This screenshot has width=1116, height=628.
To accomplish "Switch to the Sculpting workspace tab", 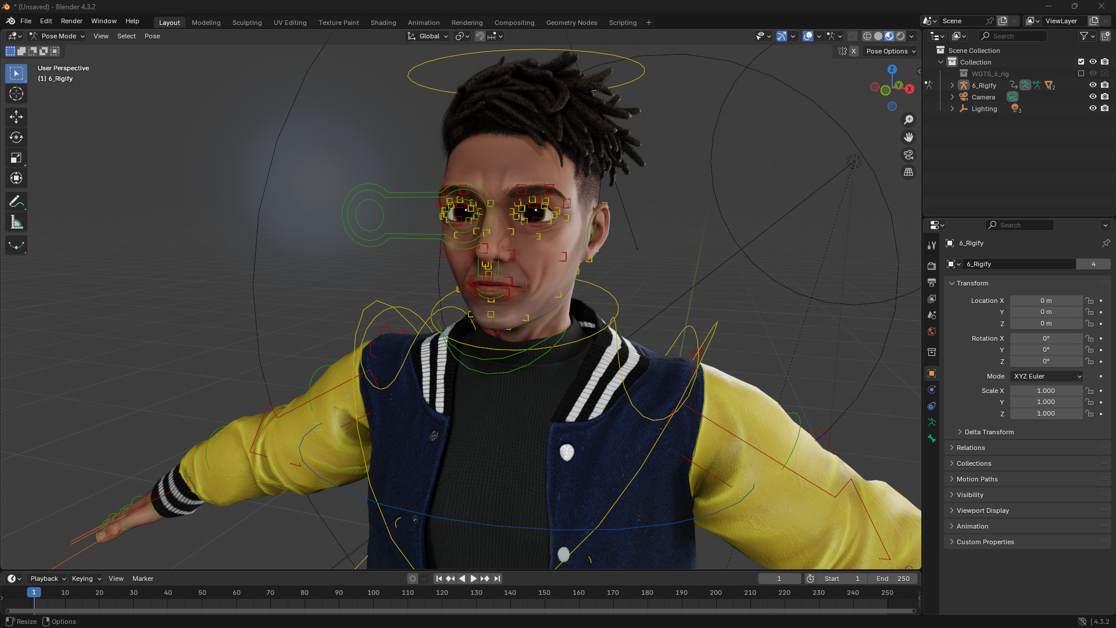I will click(x=246, y=23).
